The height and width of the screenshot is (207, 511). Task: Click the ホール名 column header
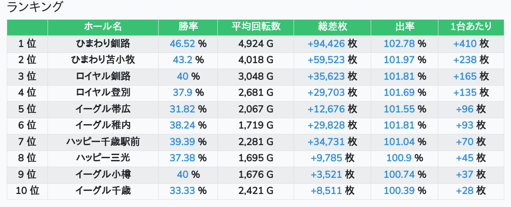103,27
